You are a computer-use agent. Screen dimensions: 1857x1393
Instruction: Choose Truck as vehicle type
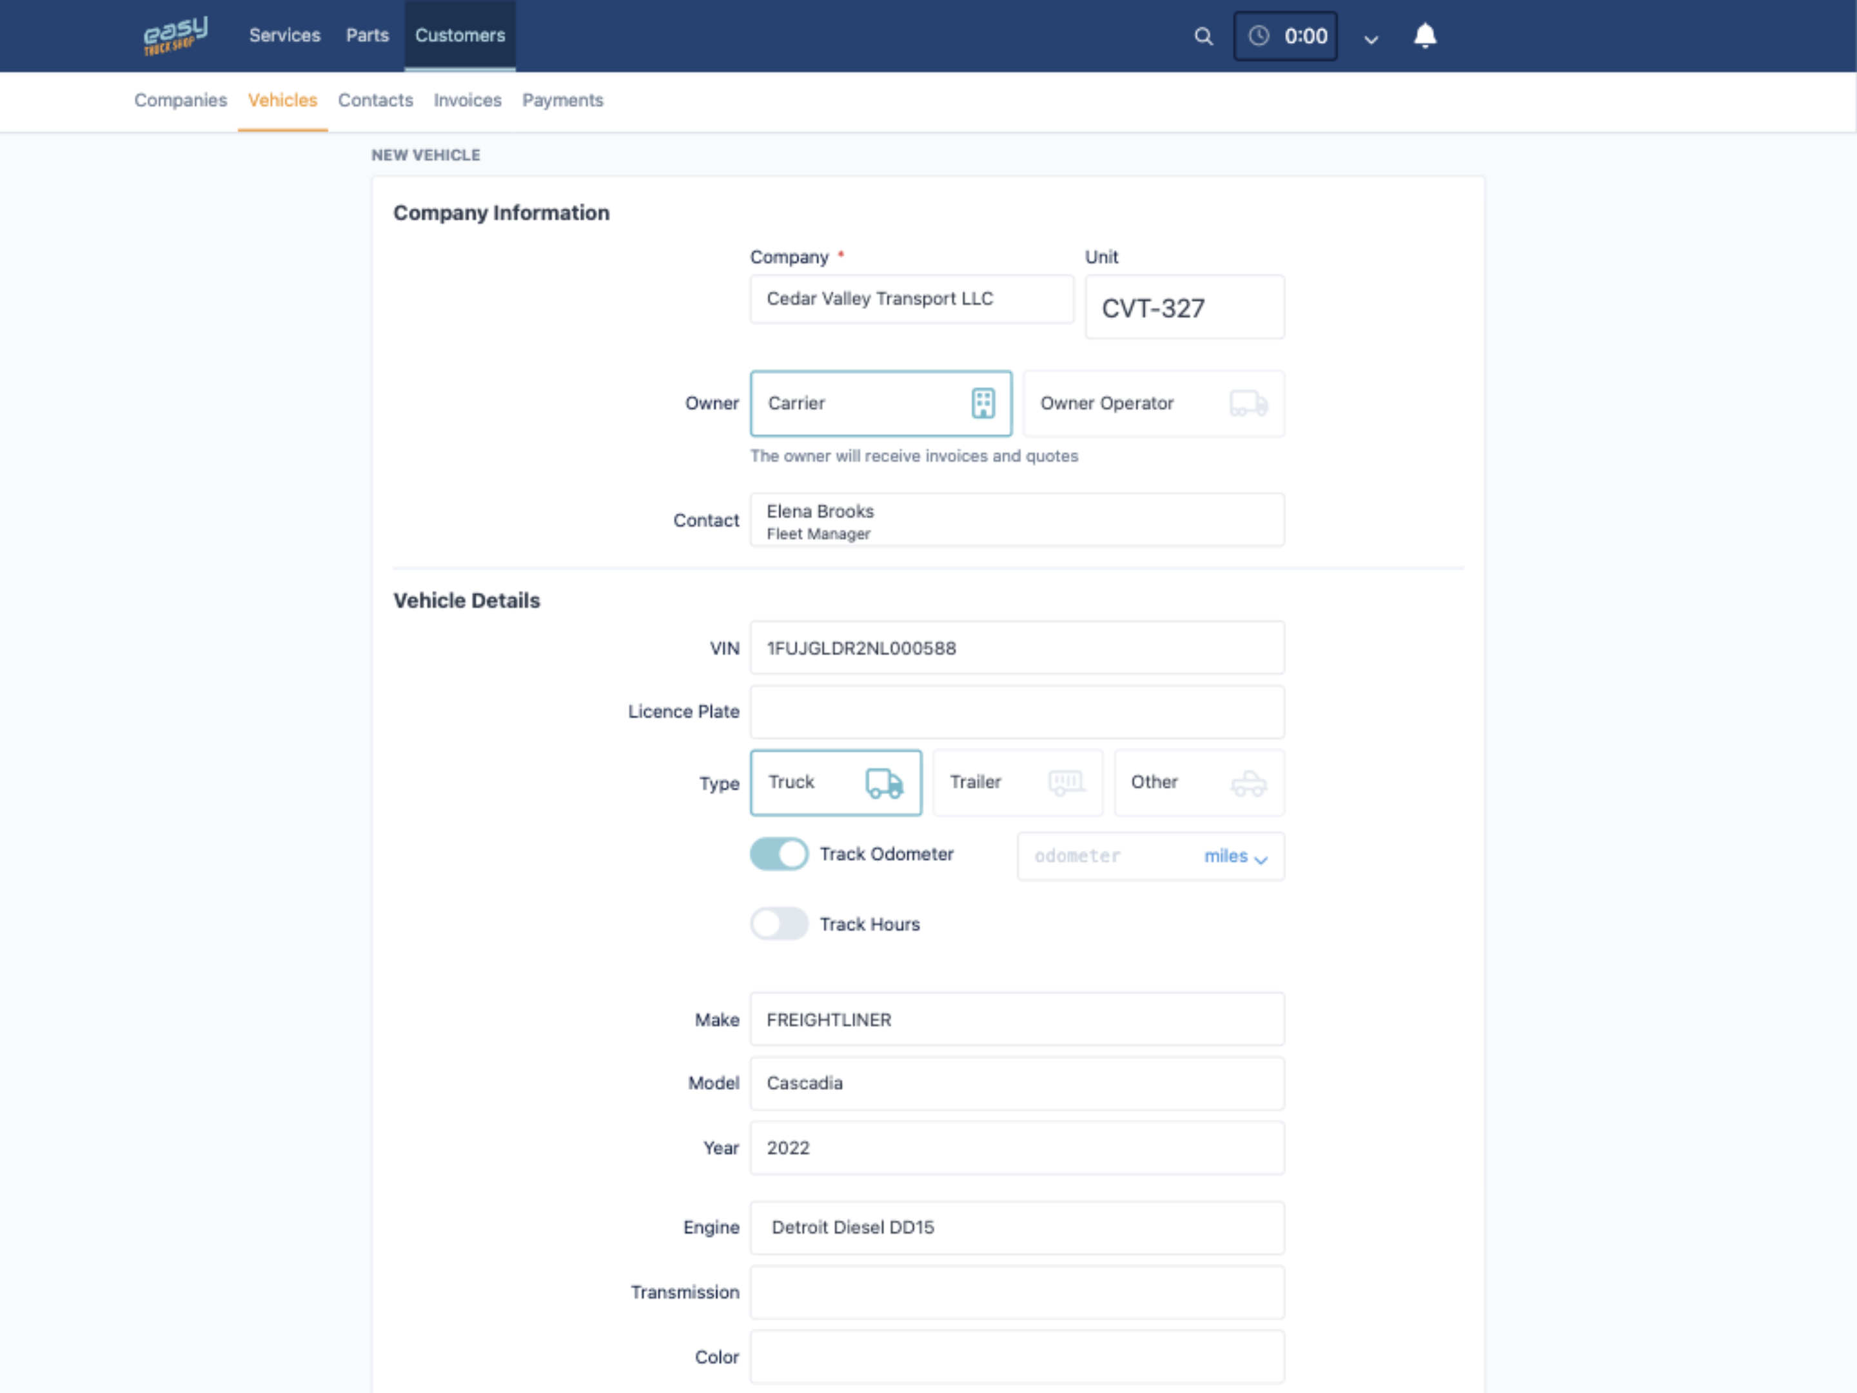point(835,782)
